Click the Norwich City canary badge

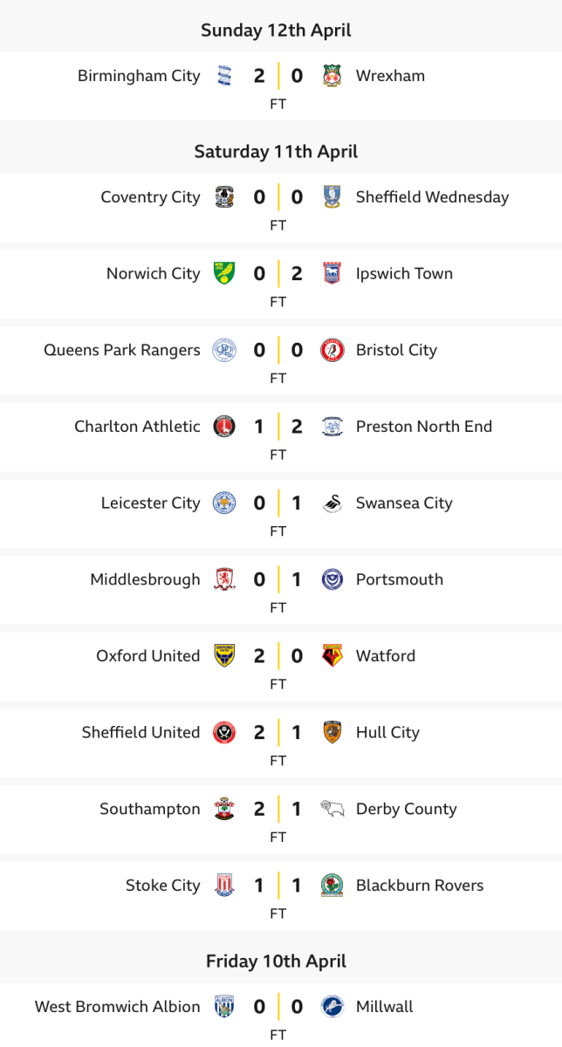[x=225, y=274]
